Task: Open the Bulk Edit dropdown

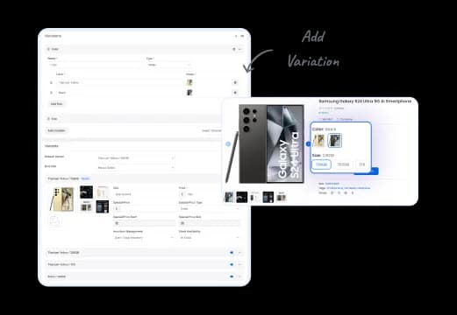Action: (136, 168)
